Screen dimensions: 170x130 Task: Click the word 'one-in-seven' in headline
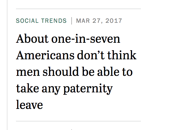86,39
